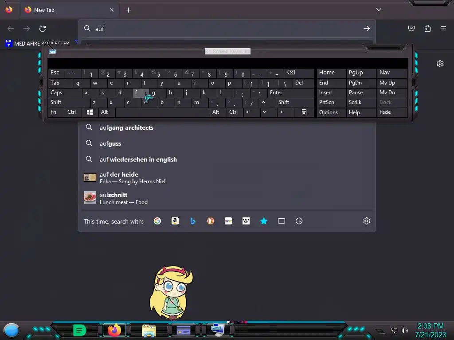Search this time with eBay

coord(228,221)
